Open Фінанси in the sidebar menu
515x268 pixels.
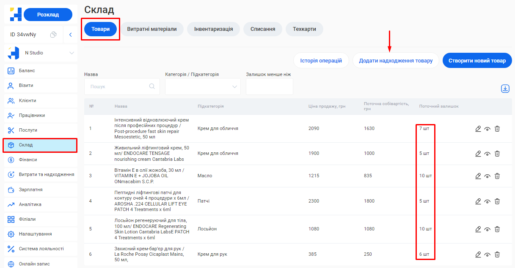[x=28, y=160]
